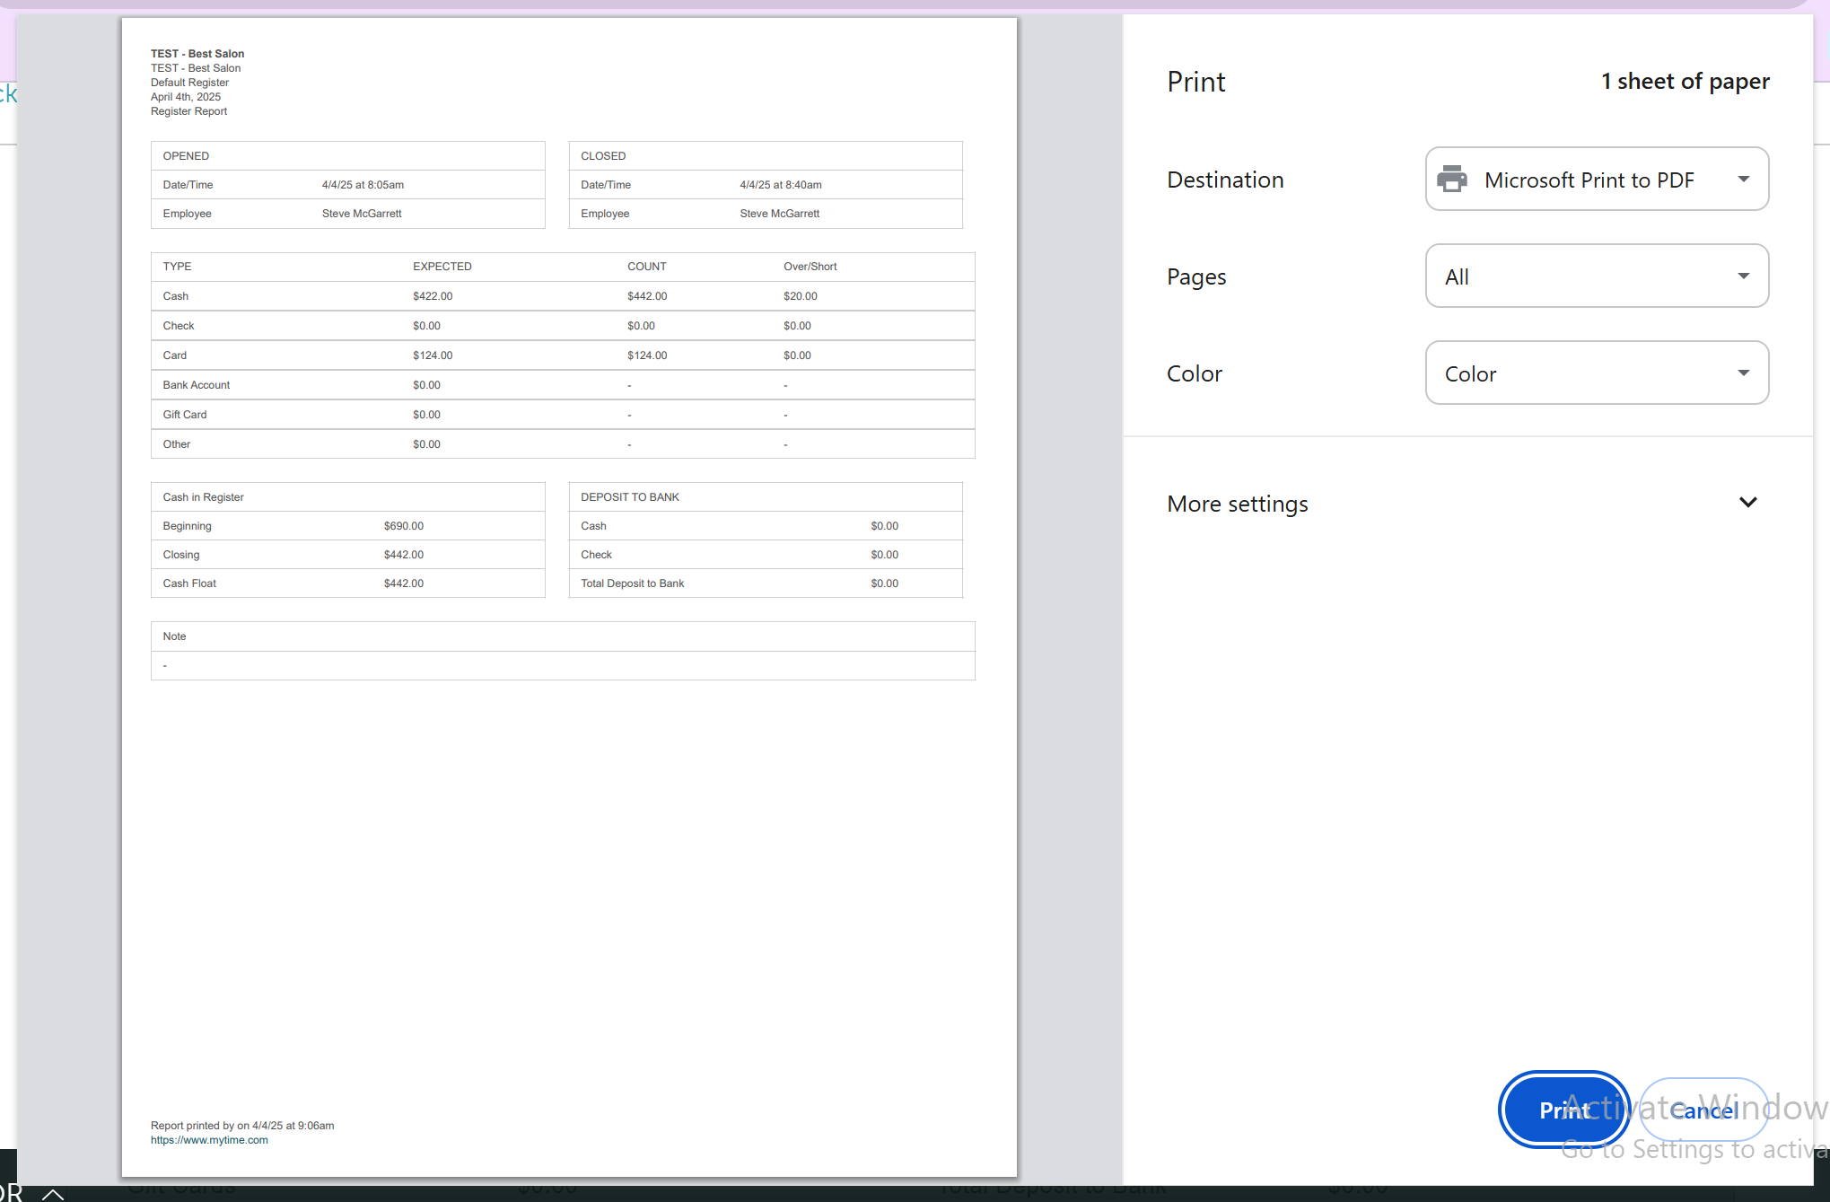Click the Pages dropdown arrow

[x=1743, y=276]
